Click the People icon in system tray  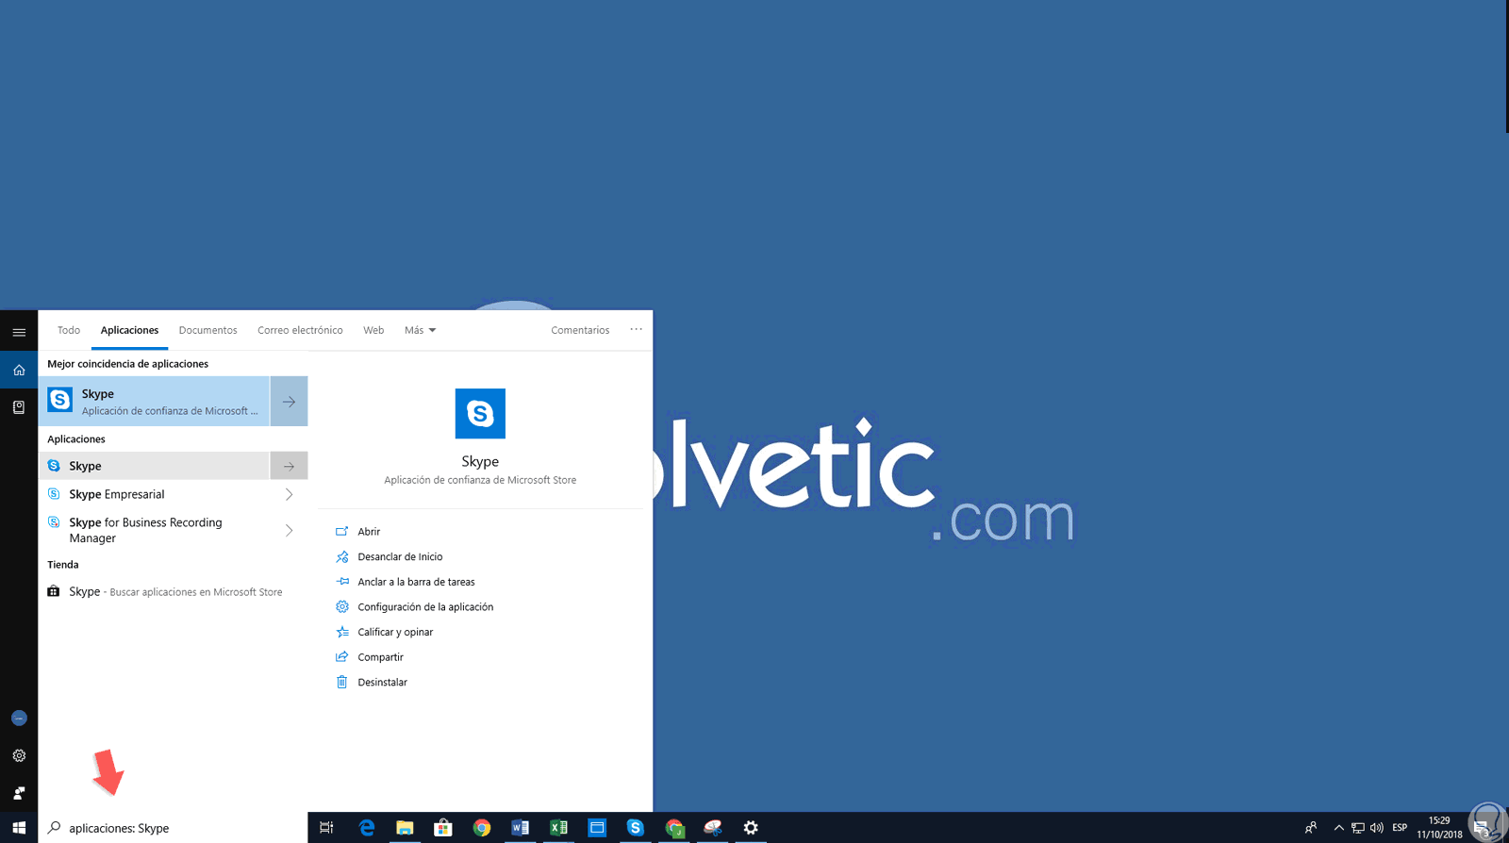1311,828
